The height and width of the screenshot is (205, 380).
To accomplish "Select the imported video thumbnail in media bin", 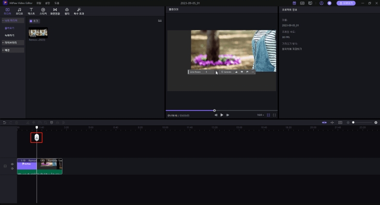I will point(38,33).
